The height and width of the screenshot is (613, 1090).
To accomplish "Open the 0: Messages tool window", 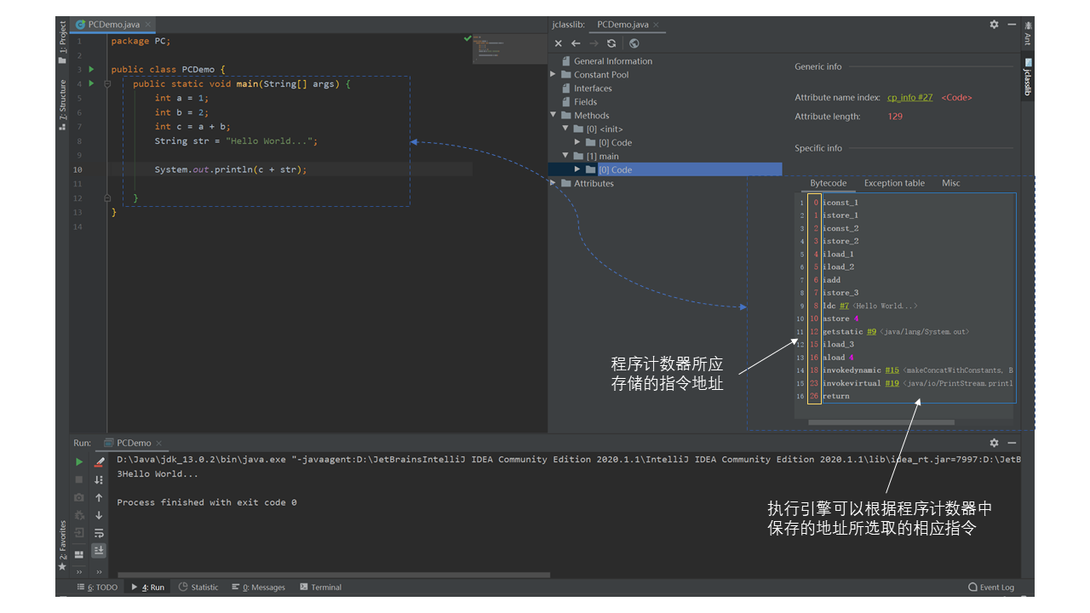I will tap(258, 587).
